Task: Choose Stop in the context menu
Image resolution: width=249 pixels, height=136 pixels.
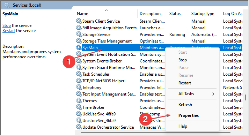Action: 182,60
